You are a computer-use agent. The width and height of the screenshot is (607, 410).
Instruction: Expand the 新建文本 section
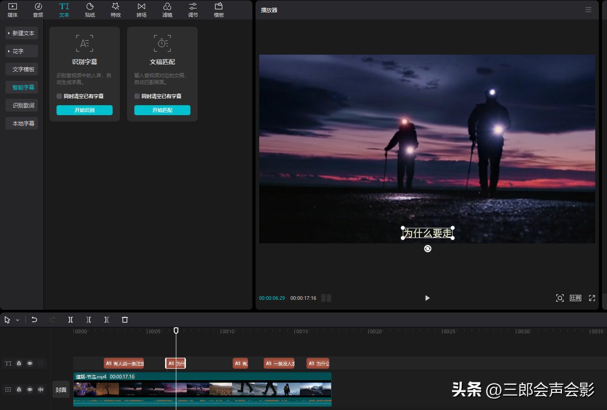pos(21,33)
